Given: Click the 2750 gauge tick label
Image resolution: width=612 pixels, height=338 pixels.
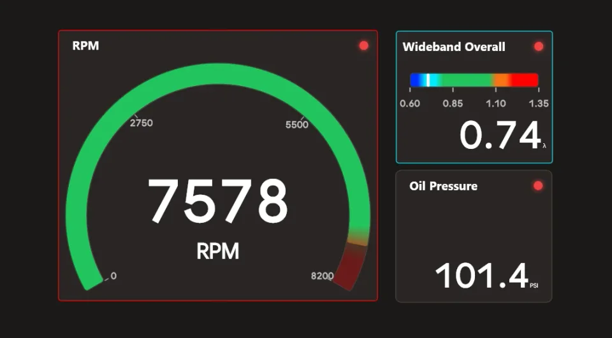Looking at the screenshot, I should 142,123.
